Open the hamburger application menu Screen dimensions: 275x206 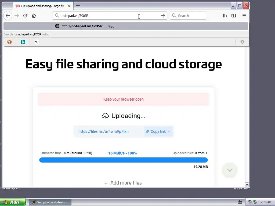[244, 16]
